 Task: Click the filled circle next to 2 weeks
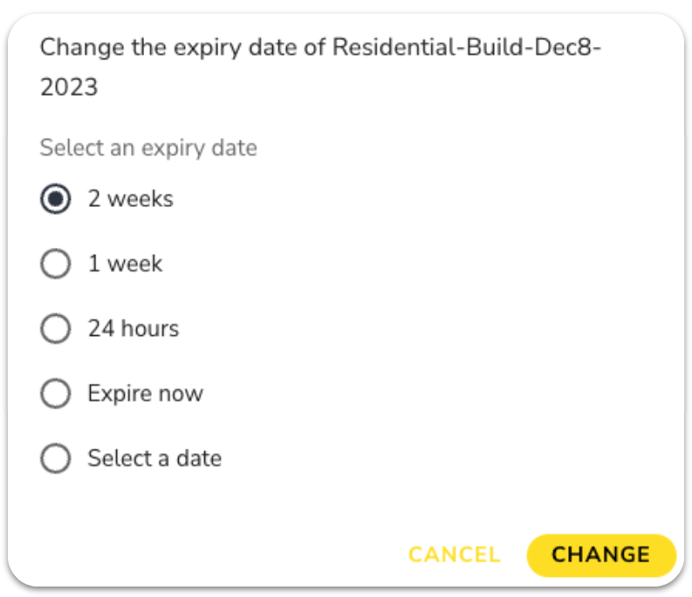(x=56, y=199)
